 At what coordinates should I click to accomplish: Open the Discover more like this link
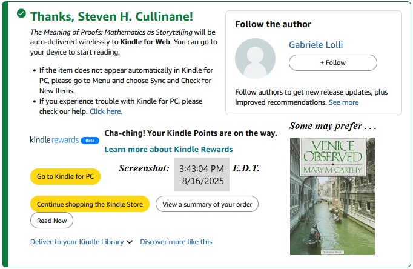tap(176, 242)
